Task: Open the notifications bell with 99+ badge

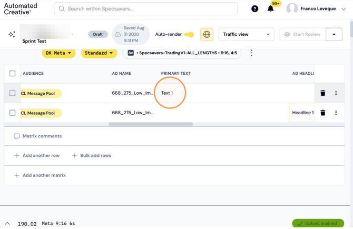Action: pyautogui.click(x=271, y=9)
